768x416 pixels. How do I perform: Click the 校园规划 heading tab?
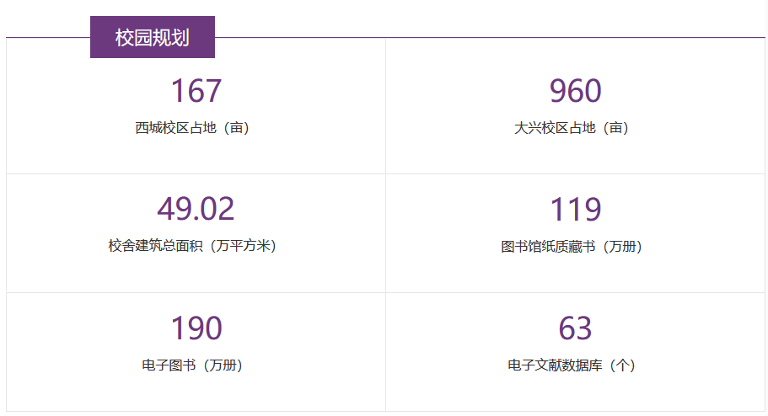click(x=153, y=37)
